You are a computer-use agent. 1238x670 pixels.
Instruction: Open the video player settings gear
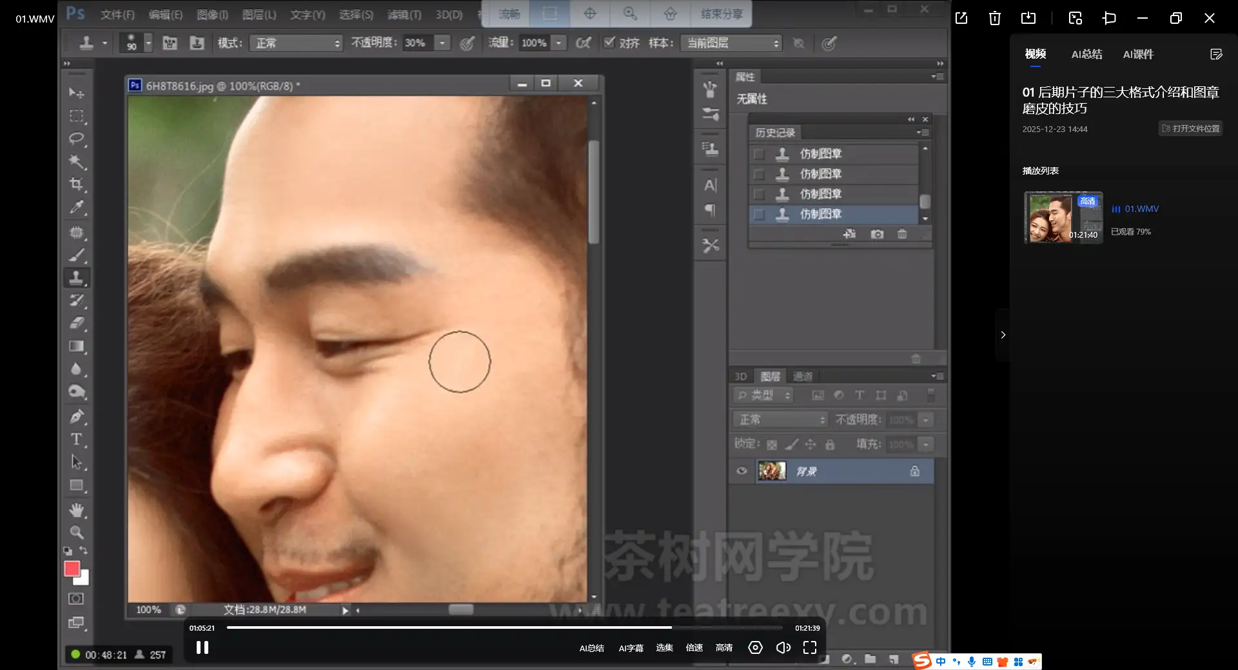coord(755,647)
